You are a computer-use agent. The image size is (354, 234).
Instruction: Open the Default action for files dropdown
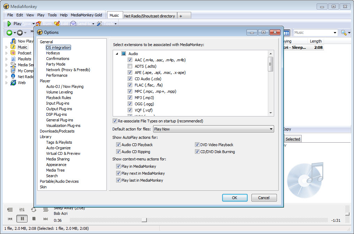[x=213, y=129]
